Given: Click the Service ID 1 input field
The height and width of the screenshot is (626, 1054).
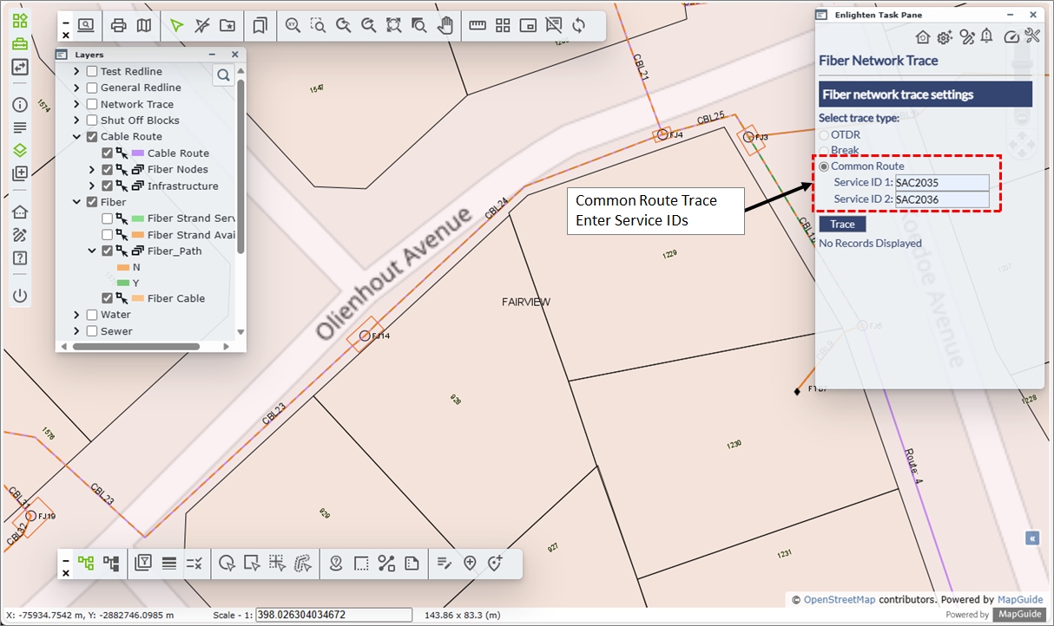Looking at the screenshot, I should [x=942, y=183].
